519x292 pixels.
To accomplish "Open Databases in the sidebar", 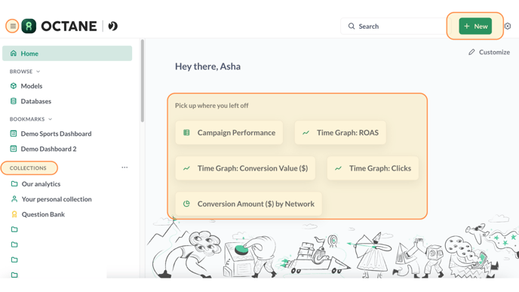I will point(67,101).
